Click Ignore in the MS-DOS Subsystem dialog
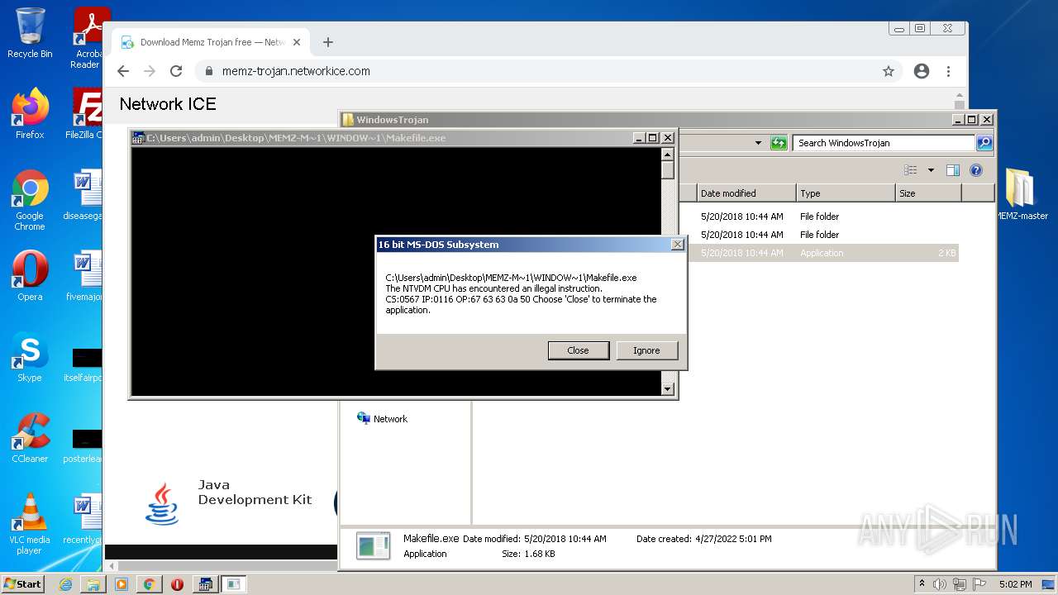 (646, 350)
